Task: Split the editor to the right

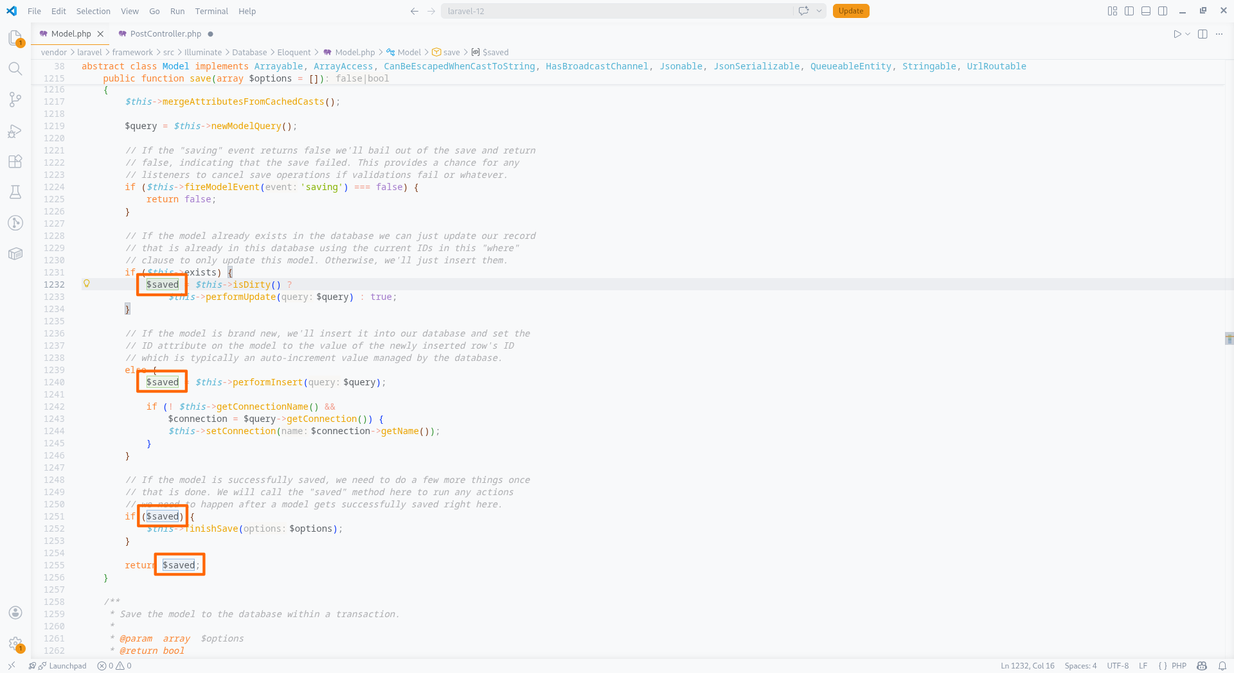Action: pos(1203,34)
